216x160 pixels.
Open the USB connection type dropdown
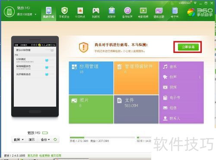[35, 15]
